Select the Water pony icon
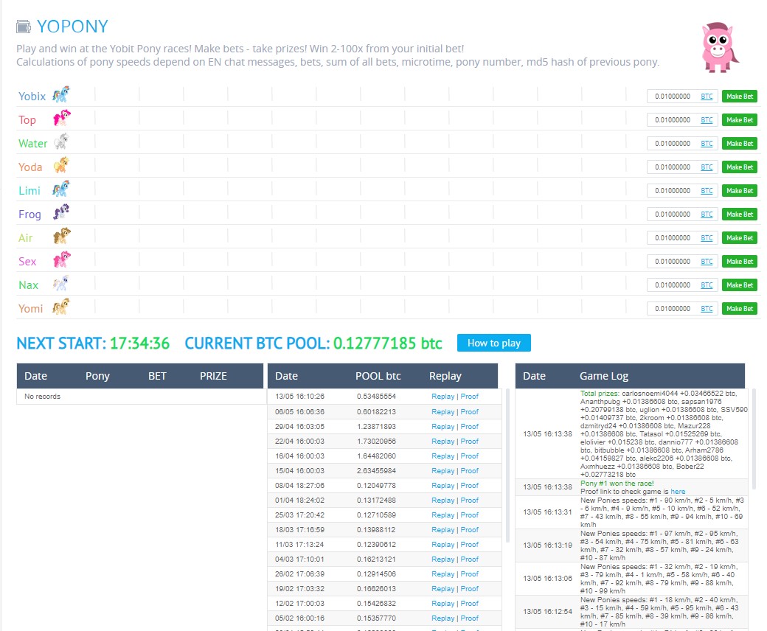Viewport: 767px width, 631px height. (x=61, y=142)
